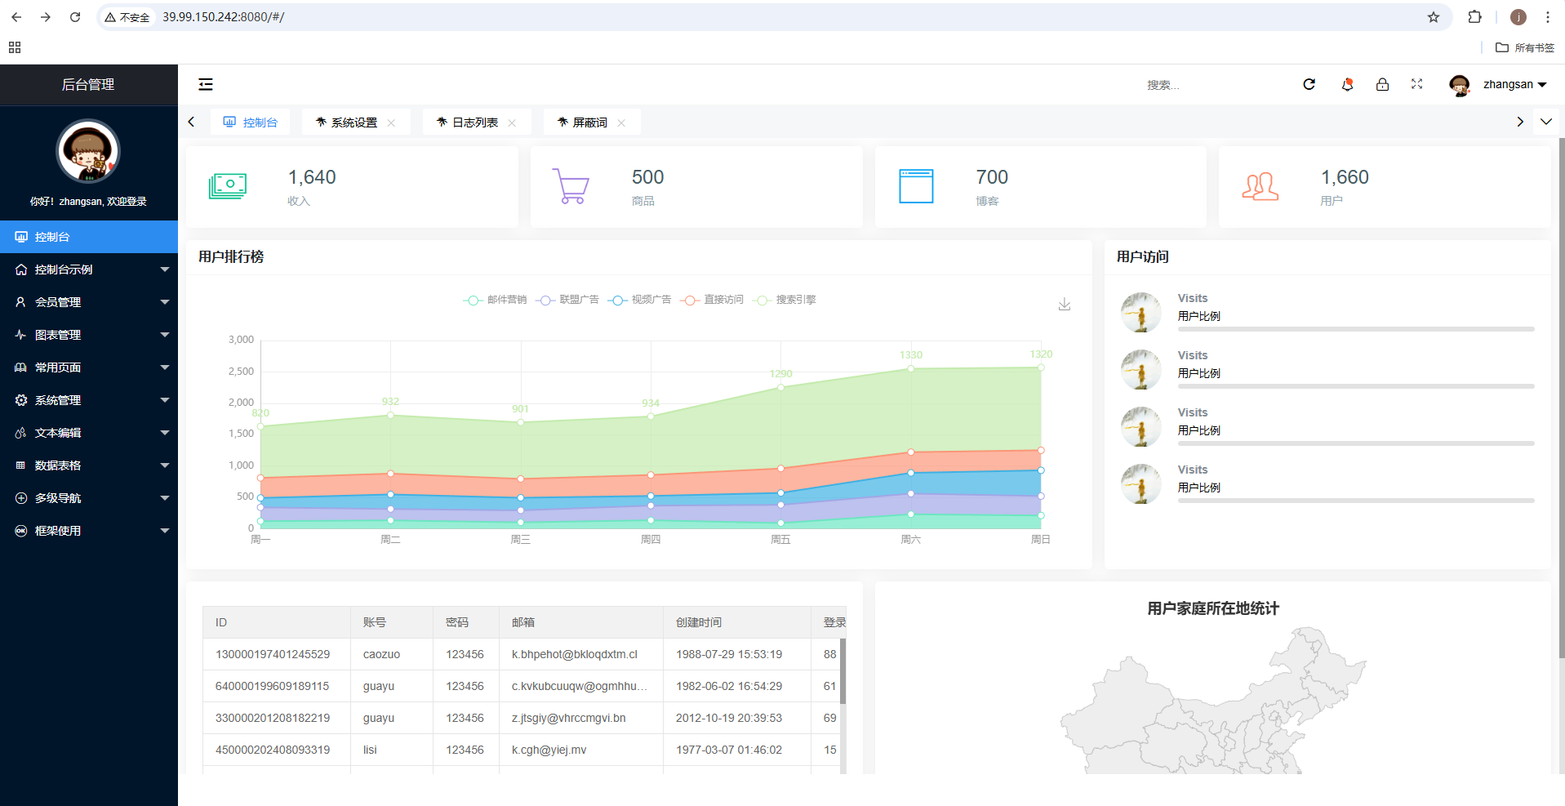
Task: Toggle 邮件营销 series in chart legend
Action: click(496, 300)
